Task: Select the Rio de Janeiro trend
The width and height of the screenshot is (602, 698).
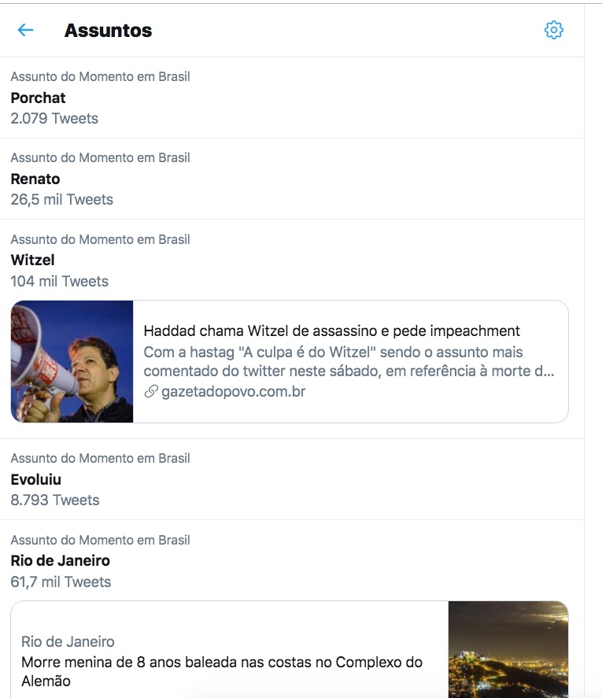Action: click(x=60, y=560)
